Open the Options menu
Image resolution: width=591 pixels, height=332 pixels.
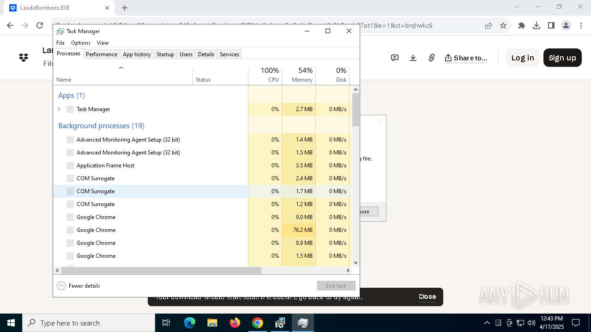pyautogui.click(x=81, y=42)
